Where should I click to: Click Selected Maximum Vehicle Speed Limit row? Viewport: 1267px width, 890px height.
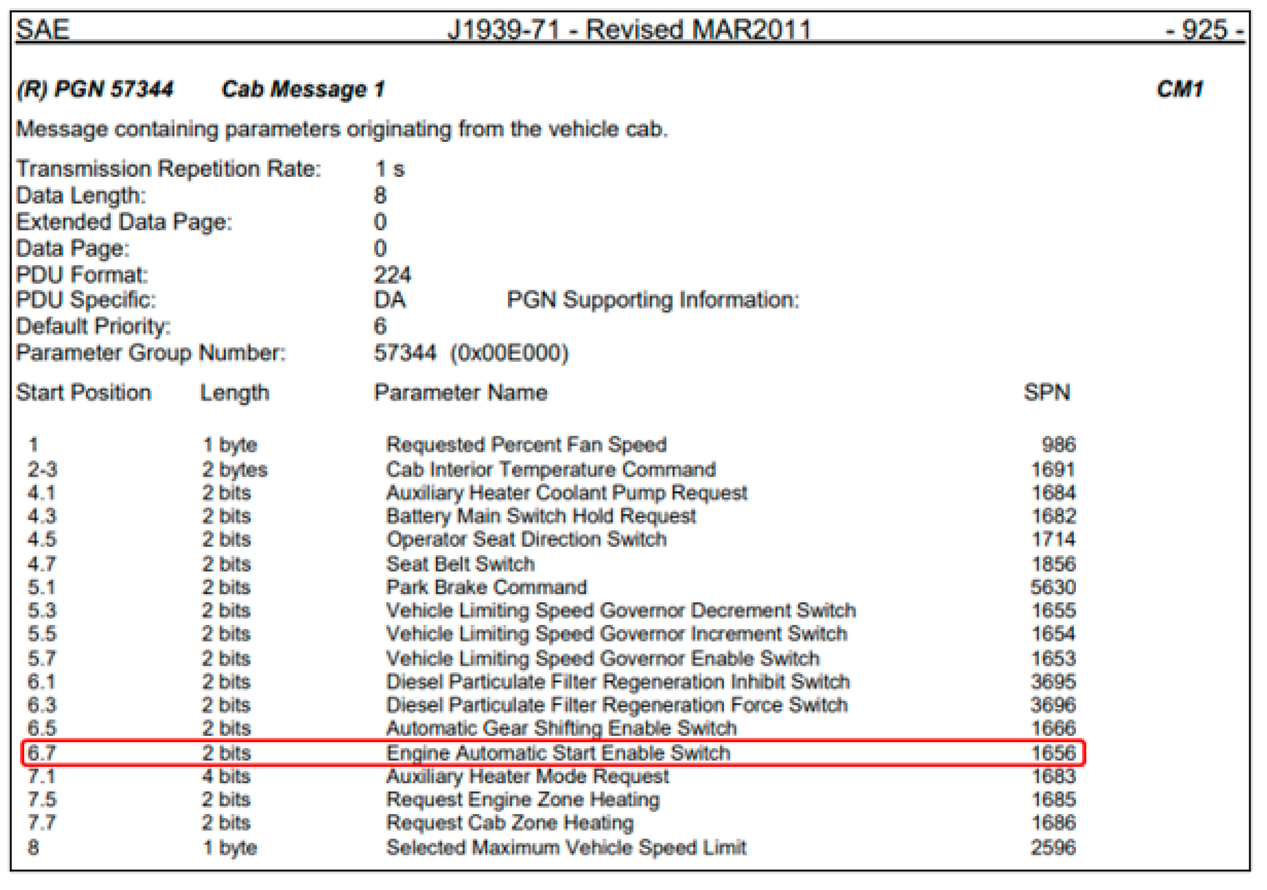click(565, 848)
